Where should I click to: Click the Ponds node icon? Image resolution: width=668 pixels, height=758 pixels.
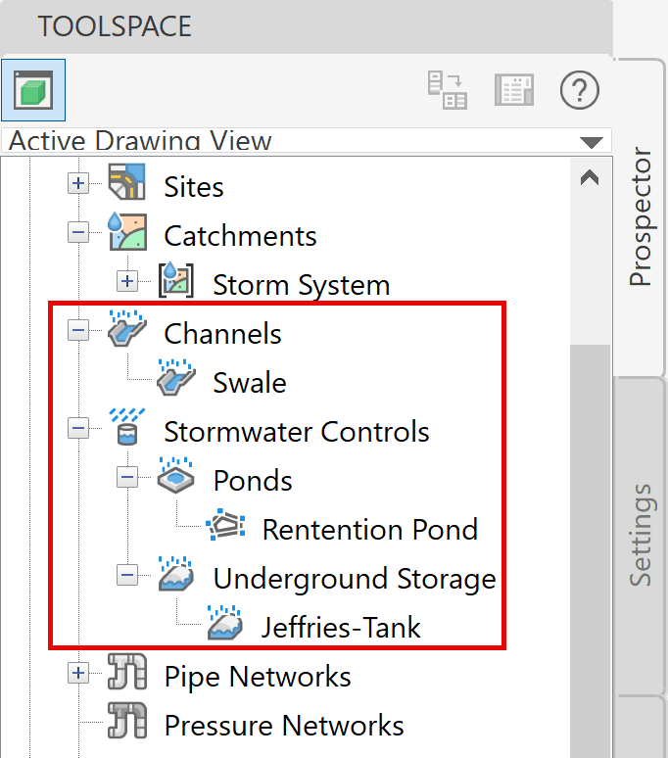coord(176,476)
